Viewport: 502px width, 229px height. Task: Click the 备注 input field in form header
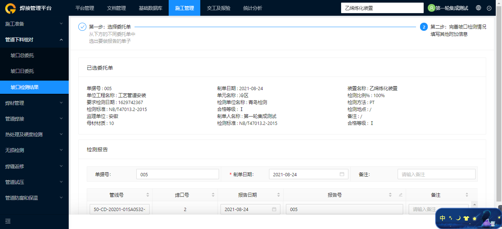click(x=436, y=174)
